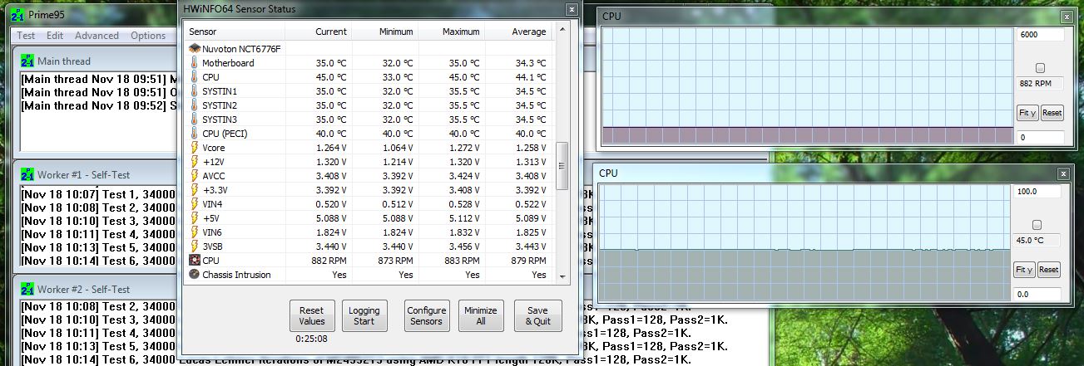
Task: Click the CPU (PECI) thermometer icon
Action: pos(195,134)
